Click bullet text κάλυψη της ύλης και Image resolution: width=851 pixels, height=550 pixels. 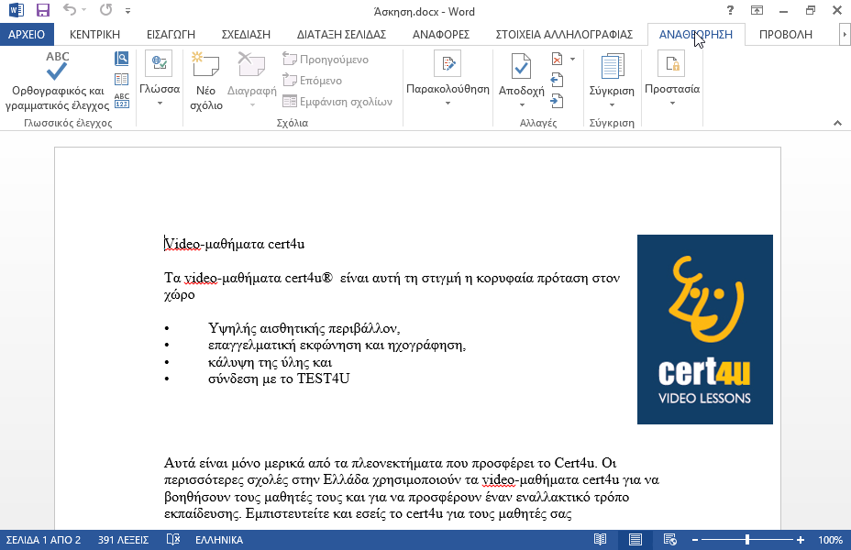(x=270, y=362)
